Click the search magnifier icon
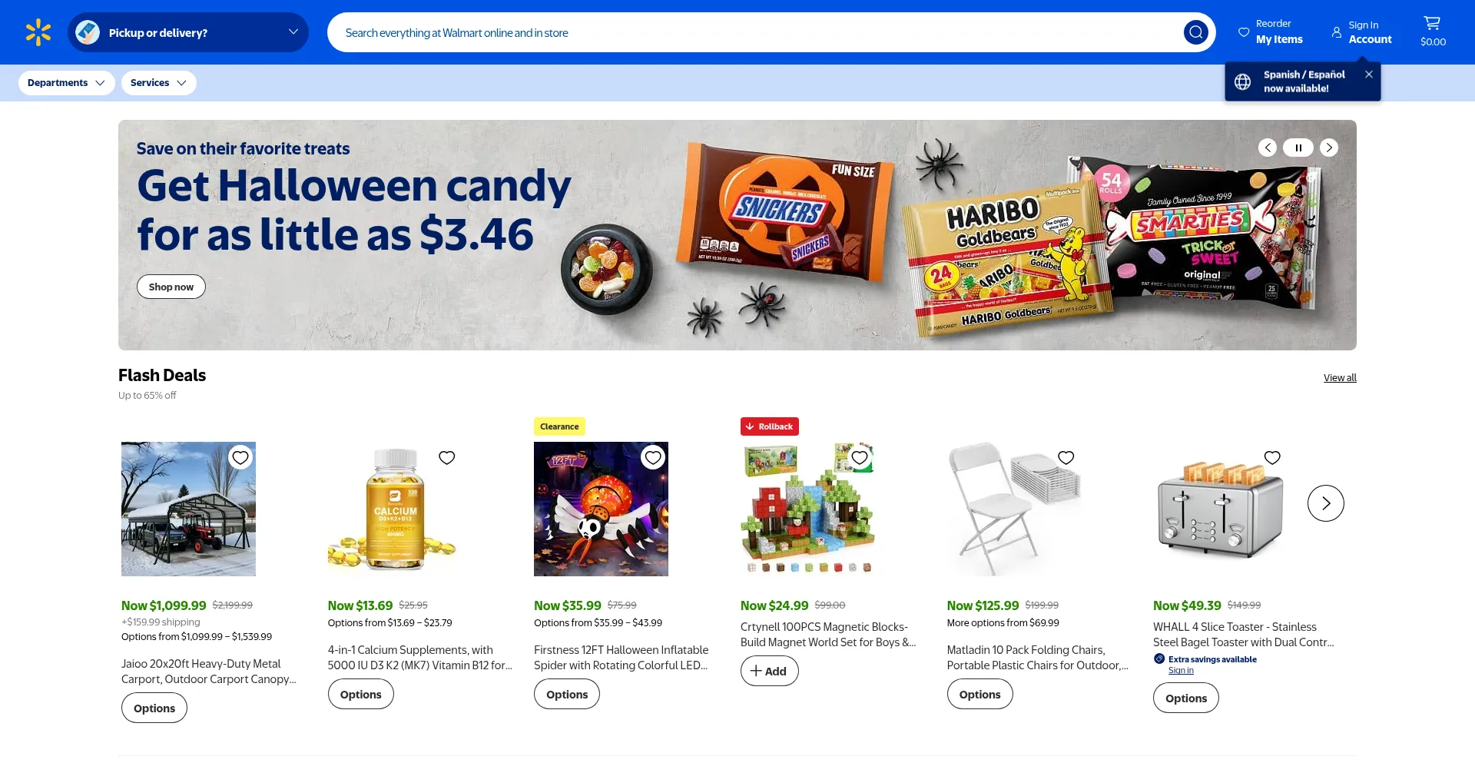The width and height of the screenshot is (1475, 763). (1195, 32)
